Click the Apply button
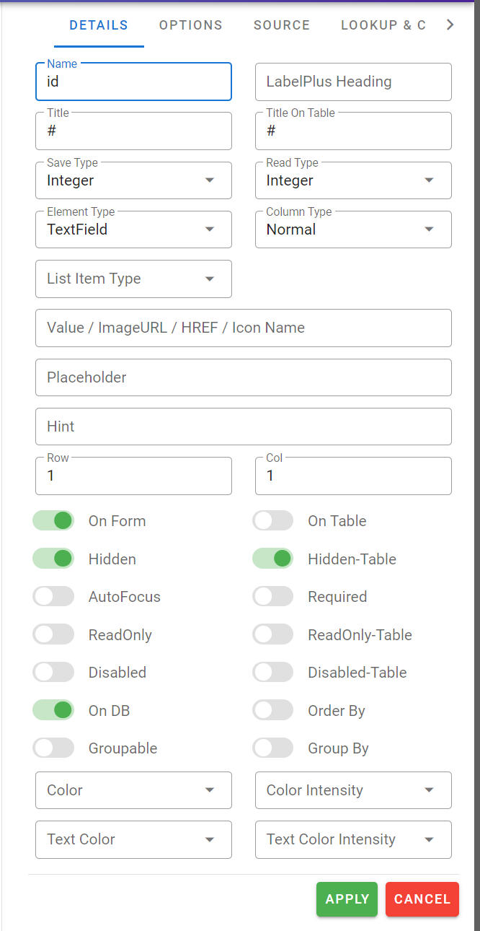 pos(347,899)
